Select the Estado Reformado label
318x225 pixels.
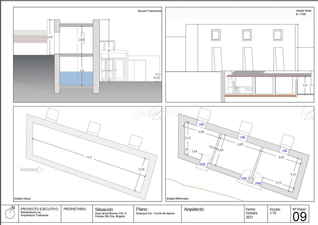click(x=177, y=198)
